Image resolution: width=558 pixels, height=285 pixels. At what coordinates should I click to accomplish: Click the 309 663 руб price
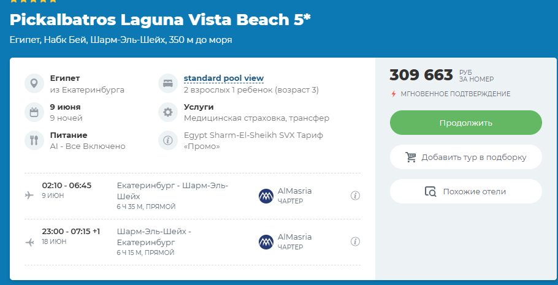tap(421, 75)
